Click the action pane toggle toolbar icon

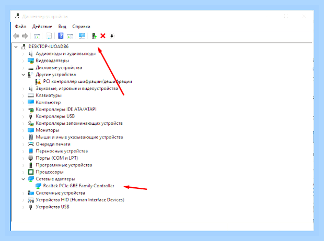[x=70, y=36]
